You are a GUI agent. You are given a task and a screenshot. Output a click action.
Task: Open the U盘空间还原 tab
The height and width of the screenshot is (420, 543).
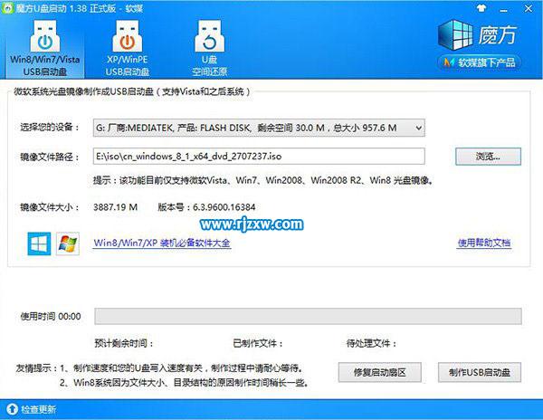pos(210,48)
